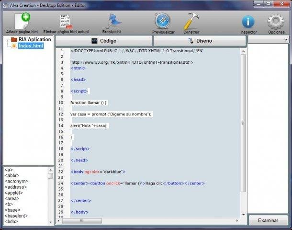
Task: Click the </body> tag on line 29
Action: coord(79,212)
